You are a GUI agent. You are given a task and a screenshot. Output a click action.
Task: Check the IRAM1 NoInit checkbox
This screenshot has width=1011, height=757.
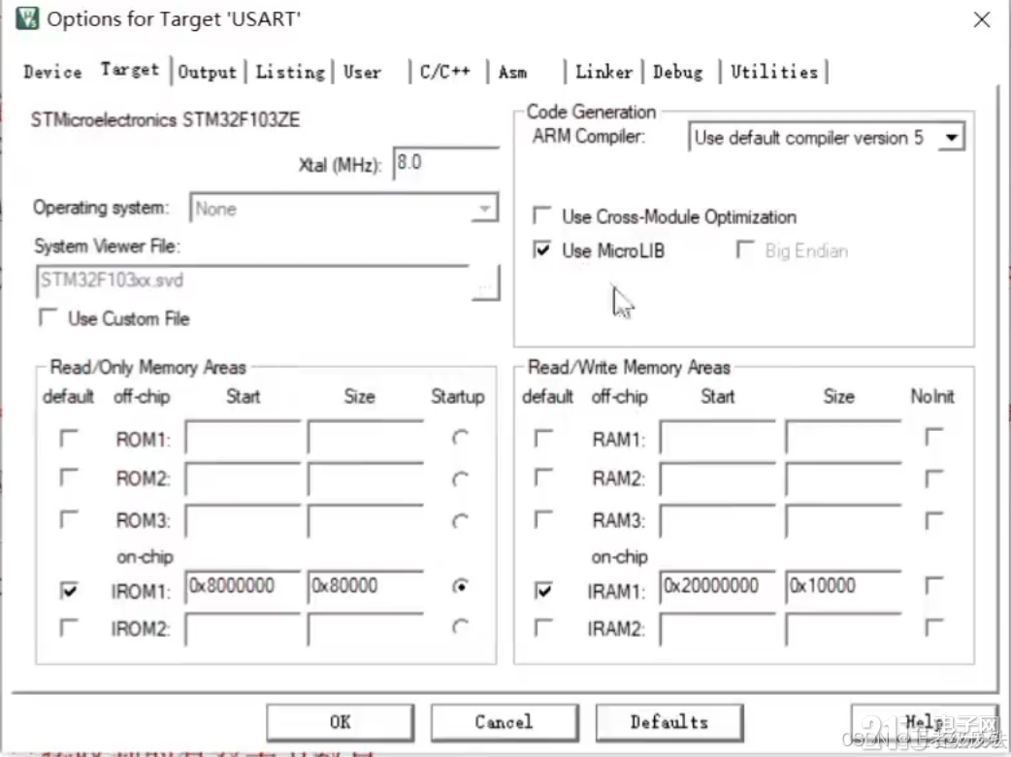tap(933, 585)
